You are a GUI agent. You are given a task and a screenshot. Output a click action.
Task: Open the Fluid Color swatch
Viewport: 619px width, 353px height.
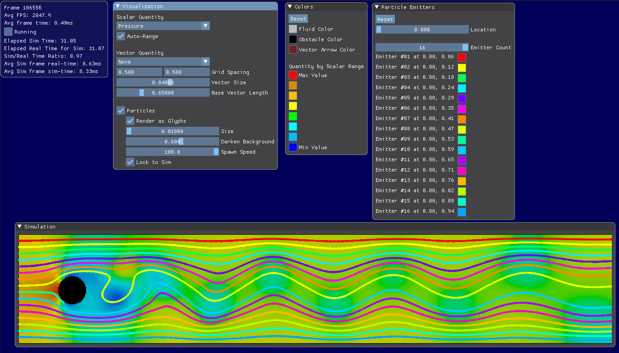pos(293,29)
